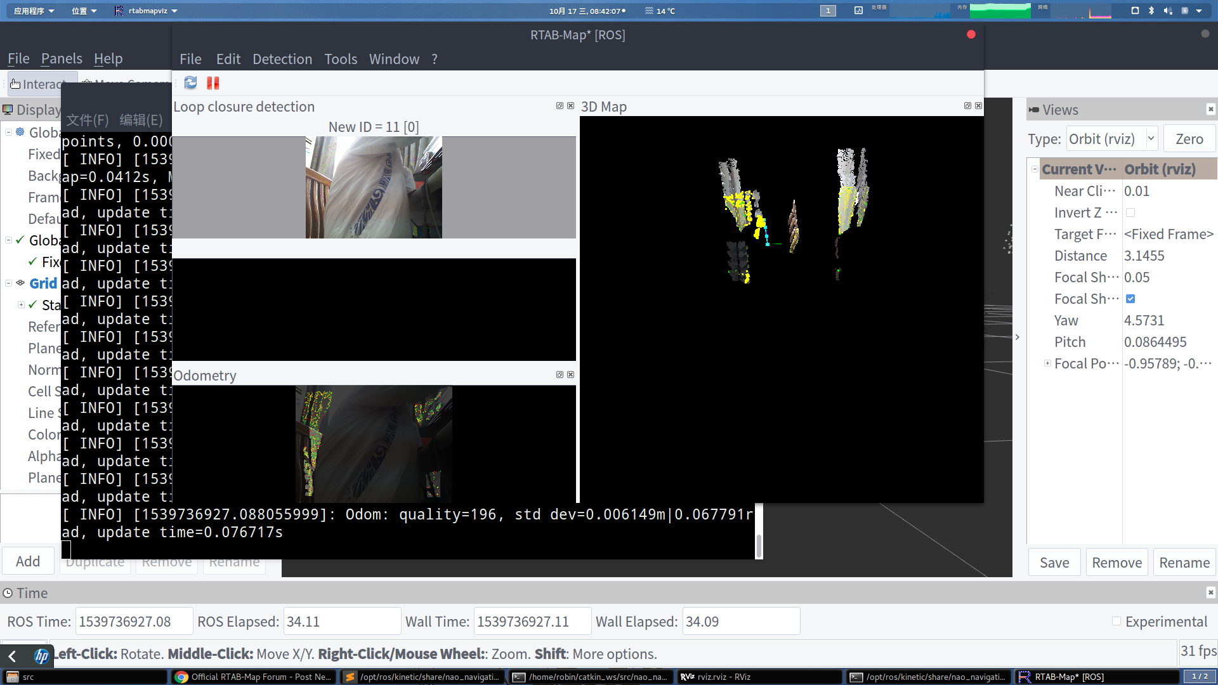Viewport: 1218px width, 685px height.
Task: Float the Odometry dock panel
Action: point(560,375)
